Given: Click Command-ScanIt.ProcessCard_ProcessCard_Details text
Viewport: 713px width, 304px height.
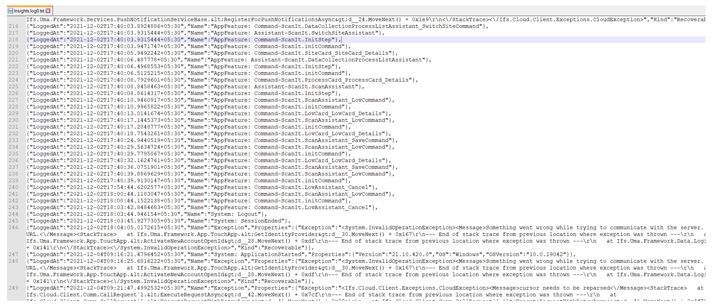Looking at the screenshot, I should 332,80.
